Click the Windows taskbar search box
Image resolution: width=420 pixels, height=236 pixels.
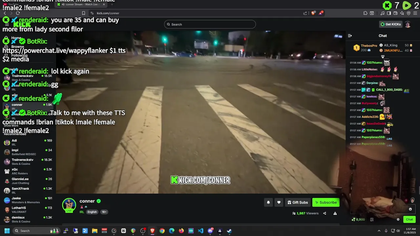coord(37,231)
